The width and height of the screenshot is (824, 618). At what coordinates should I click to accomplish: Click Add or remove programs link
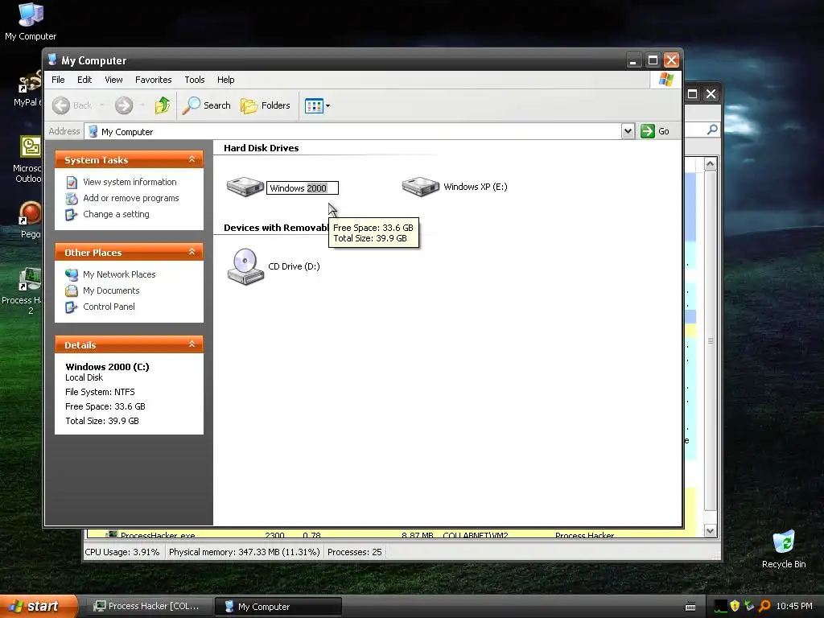pos(131,198)
